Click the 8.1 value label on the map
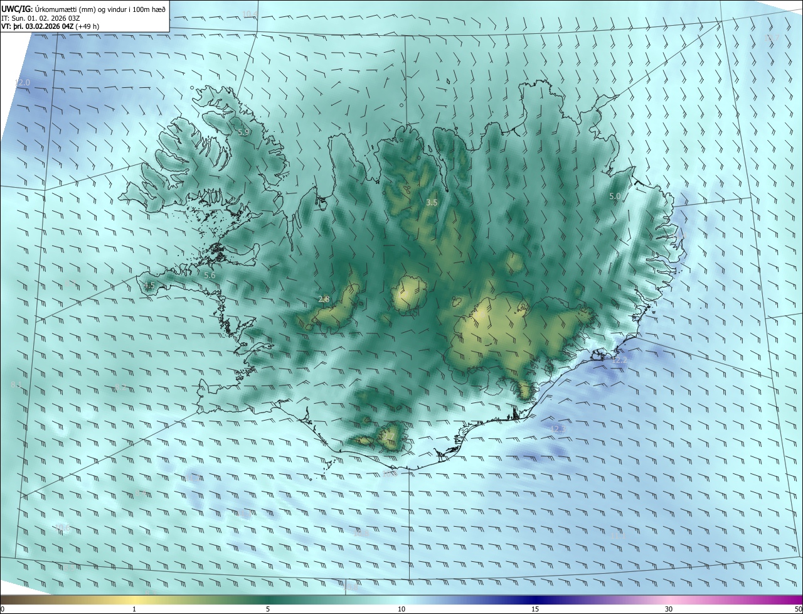 pyautogui.click(x=16, y=385)
